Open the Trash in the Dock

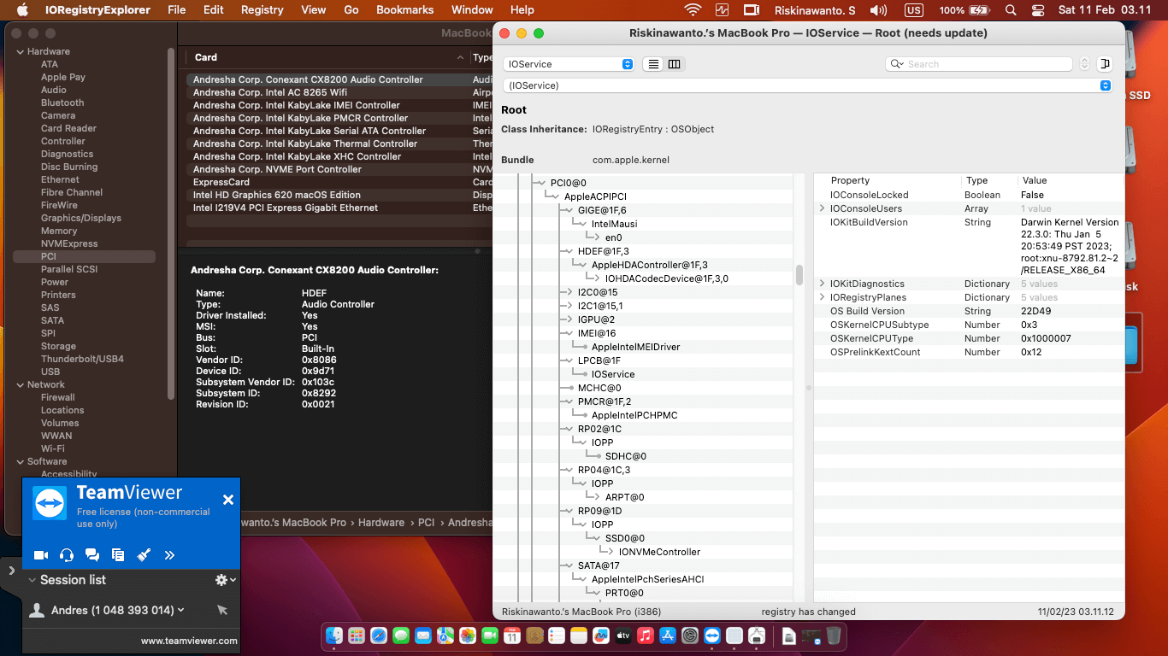(x=834, y=635)
